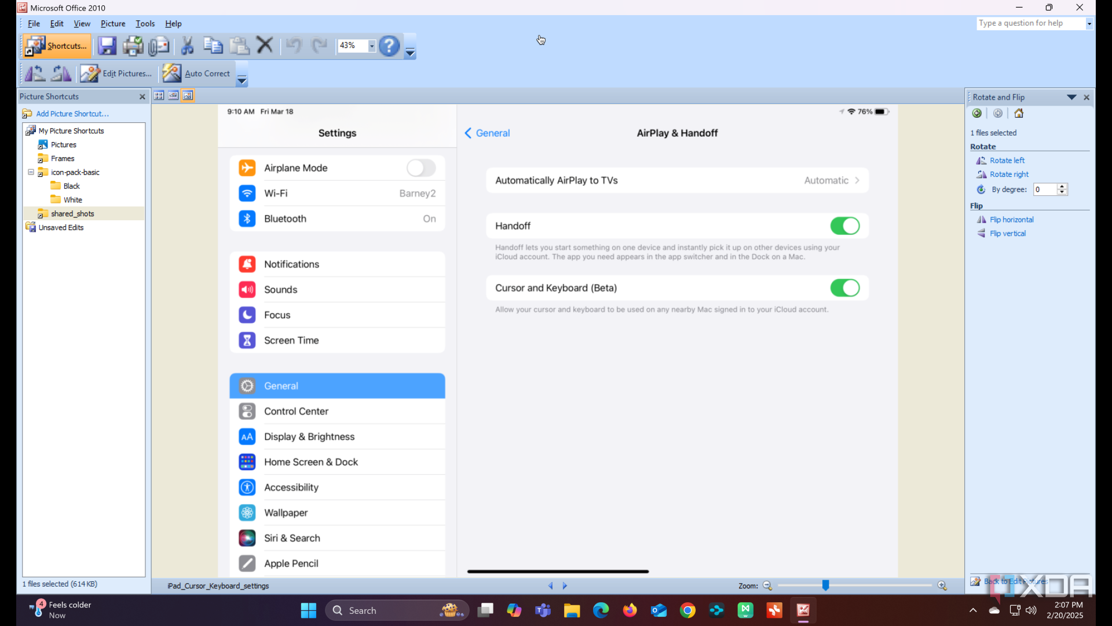The height and width of the screenshot is (626, 1112).
Task: Open the 43% zoom level dropdown
Action: (372, 46)
